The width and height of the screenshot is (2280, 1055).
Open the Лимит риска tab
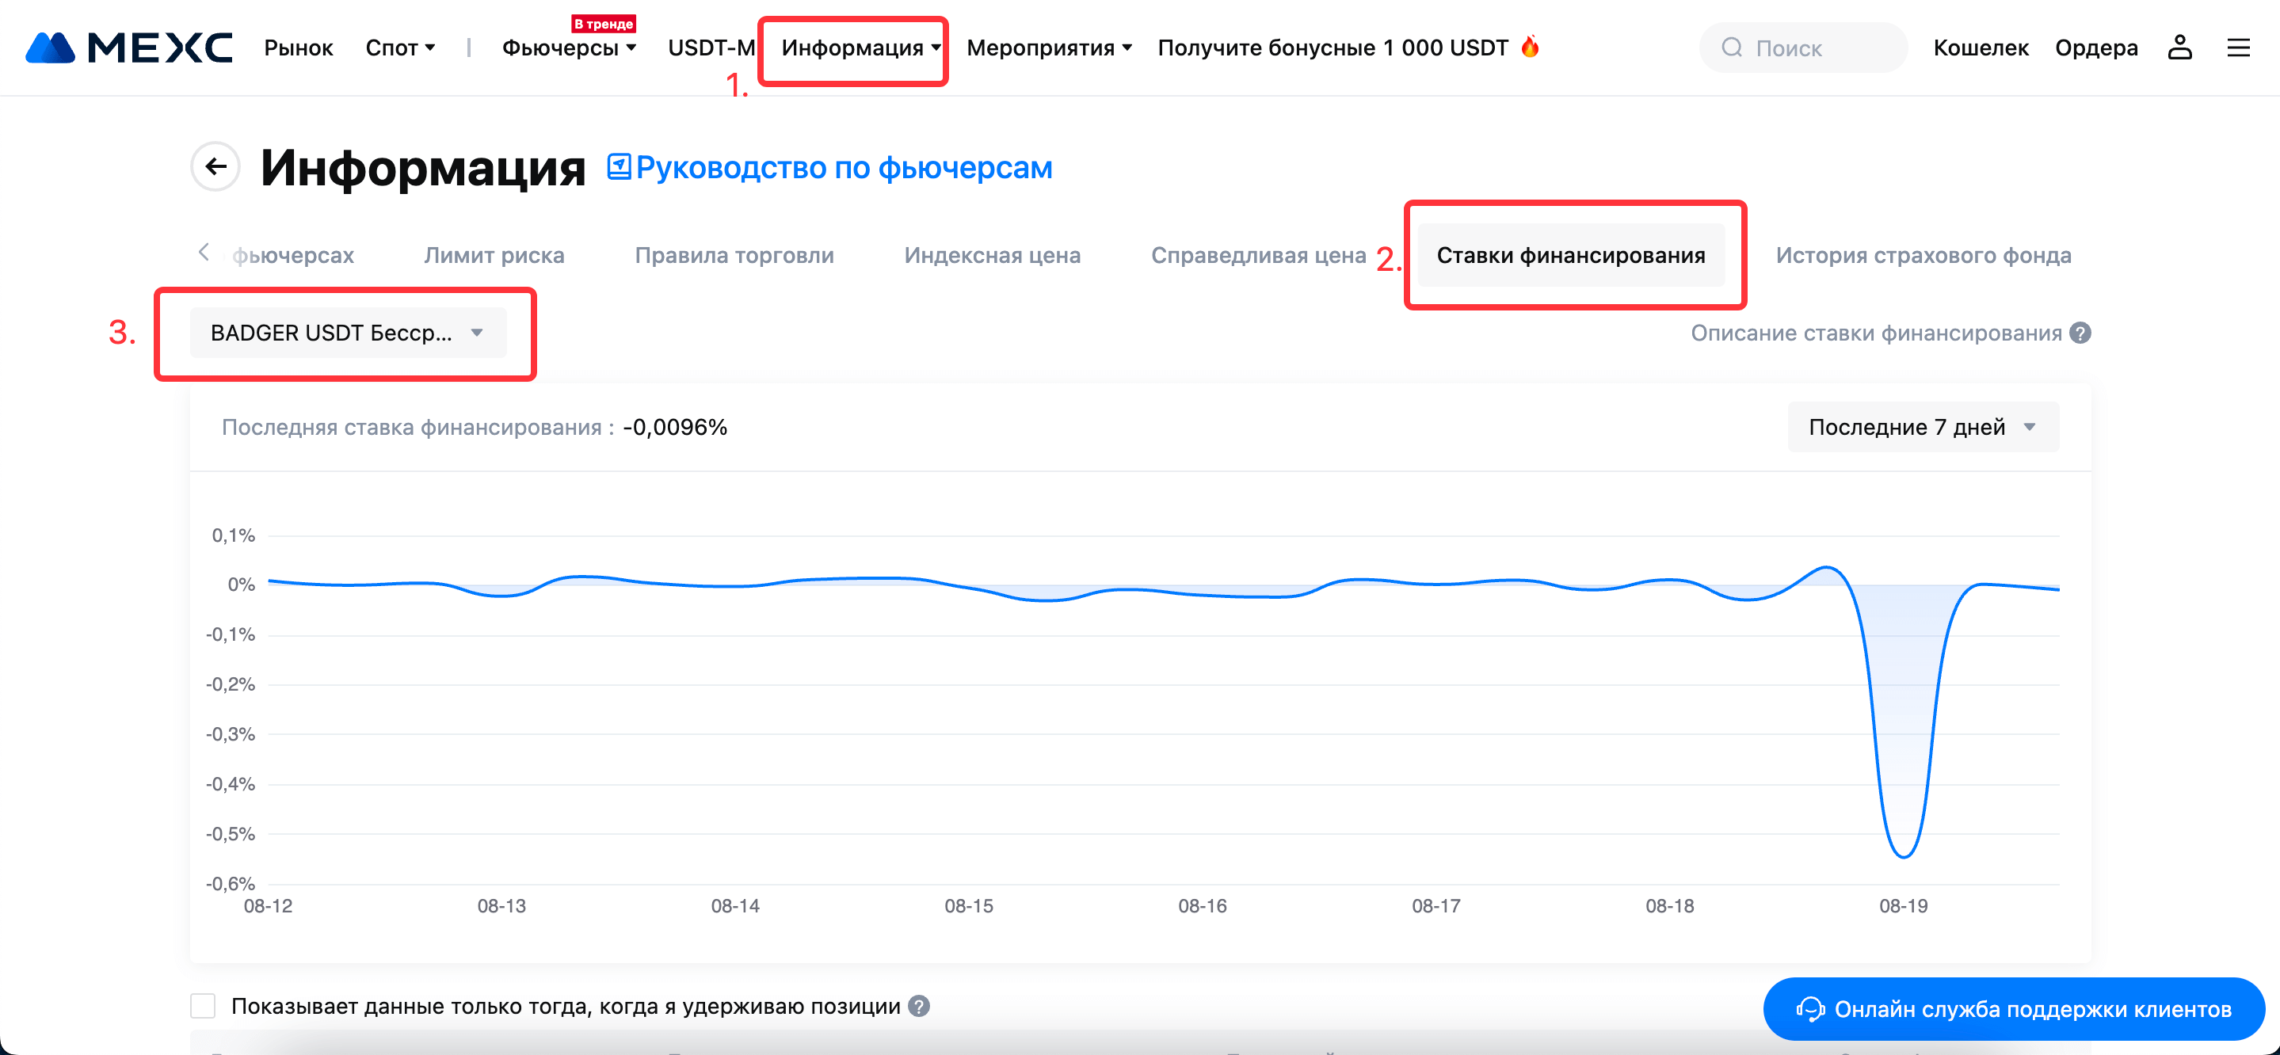(x=494, y=256)
